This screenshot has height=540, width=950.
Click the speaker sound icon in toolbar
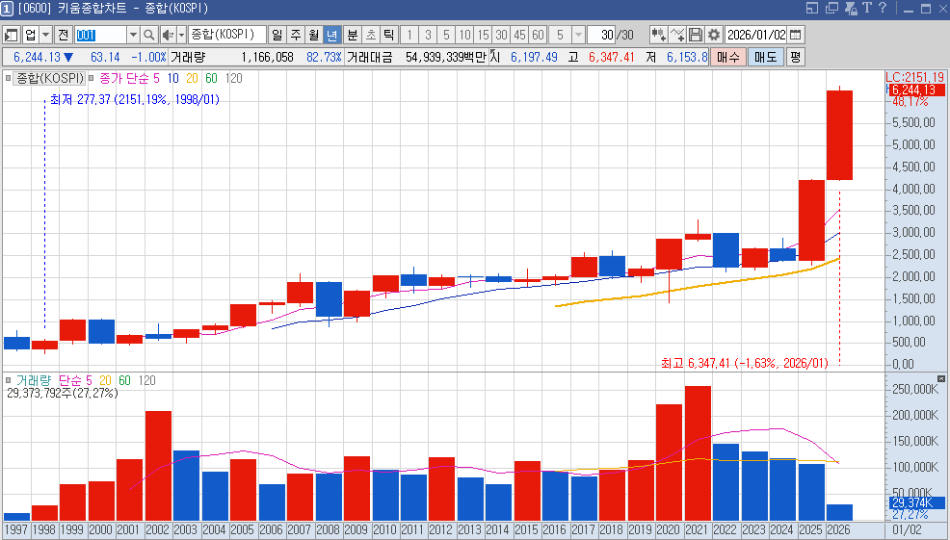167,35
